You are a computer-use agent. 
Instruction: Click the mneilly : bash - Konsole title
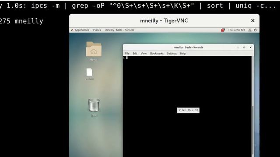click(188, 48)
